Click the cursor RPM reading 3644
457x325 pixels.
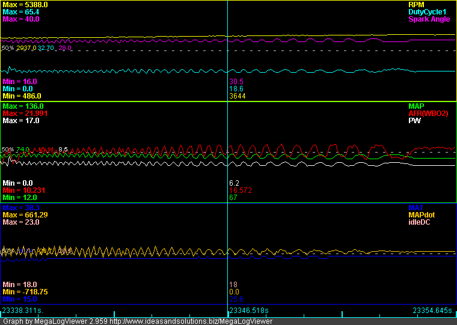pyautogui.click(x=237, y=96)
